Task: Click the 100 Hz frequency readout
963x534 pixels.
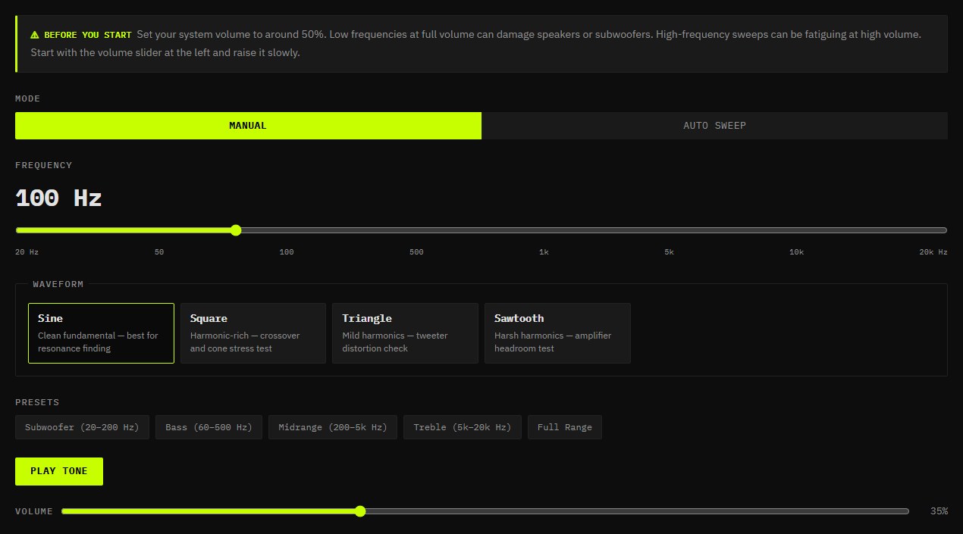Action: pos(58,198)
